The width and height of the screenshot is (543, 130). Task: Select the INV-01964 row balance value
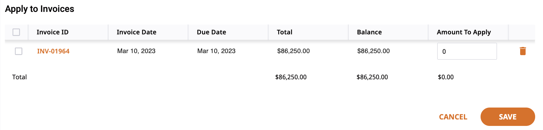click(373, 51)
